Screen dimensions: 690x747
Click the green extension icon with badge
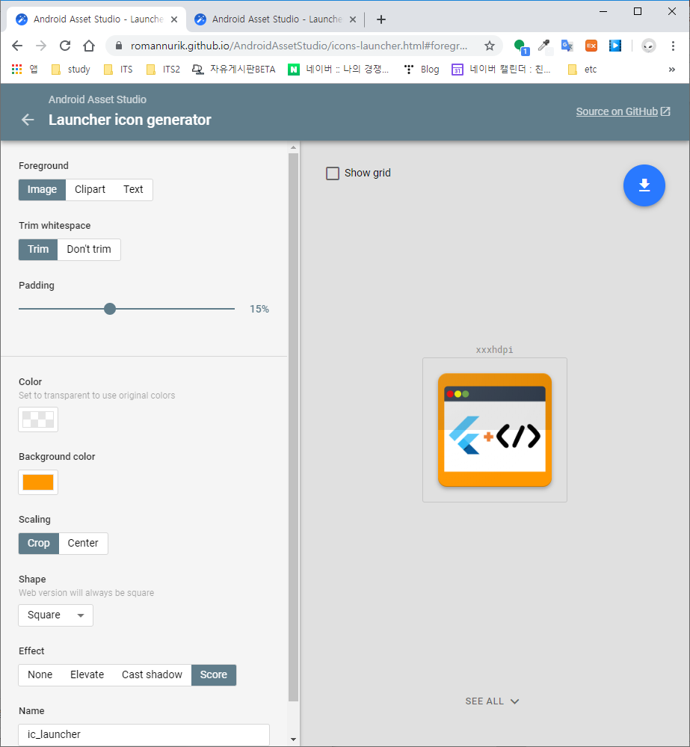(x=521, y=46)
